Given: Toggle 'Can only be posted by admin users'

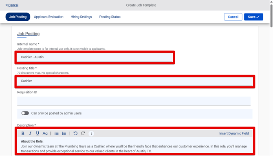Looking at the screenshot, I should click(x=25, y=113).
